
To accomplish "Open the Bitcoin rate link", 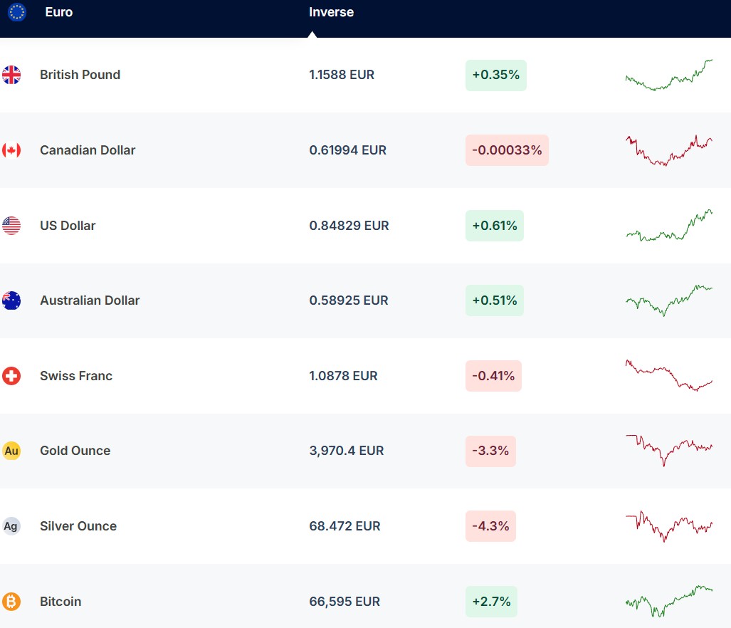I will point(61,602).
